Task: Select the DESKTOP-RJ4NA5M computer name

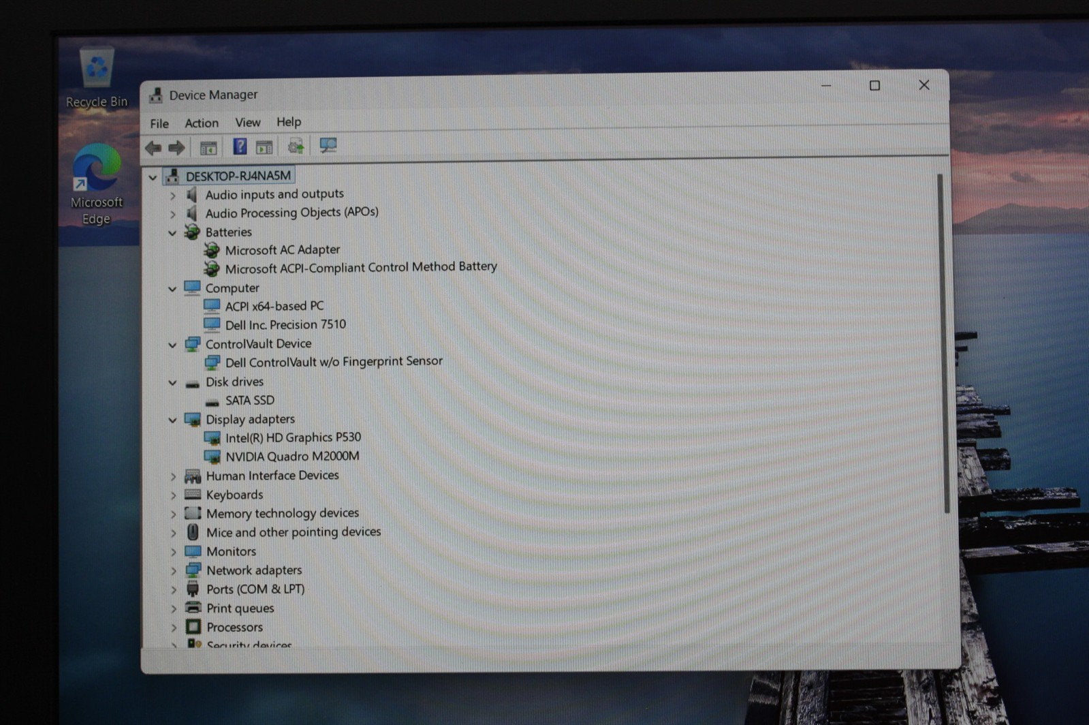Action: (238, 176)
